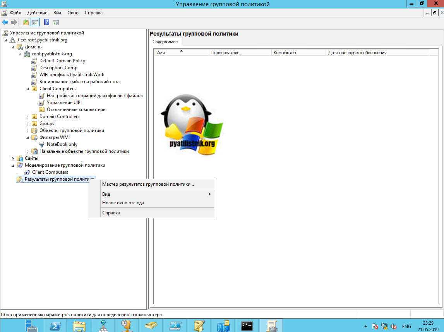Click the Forward arrow toolbar icon
444x332 pixels.
tap(14, 22)
